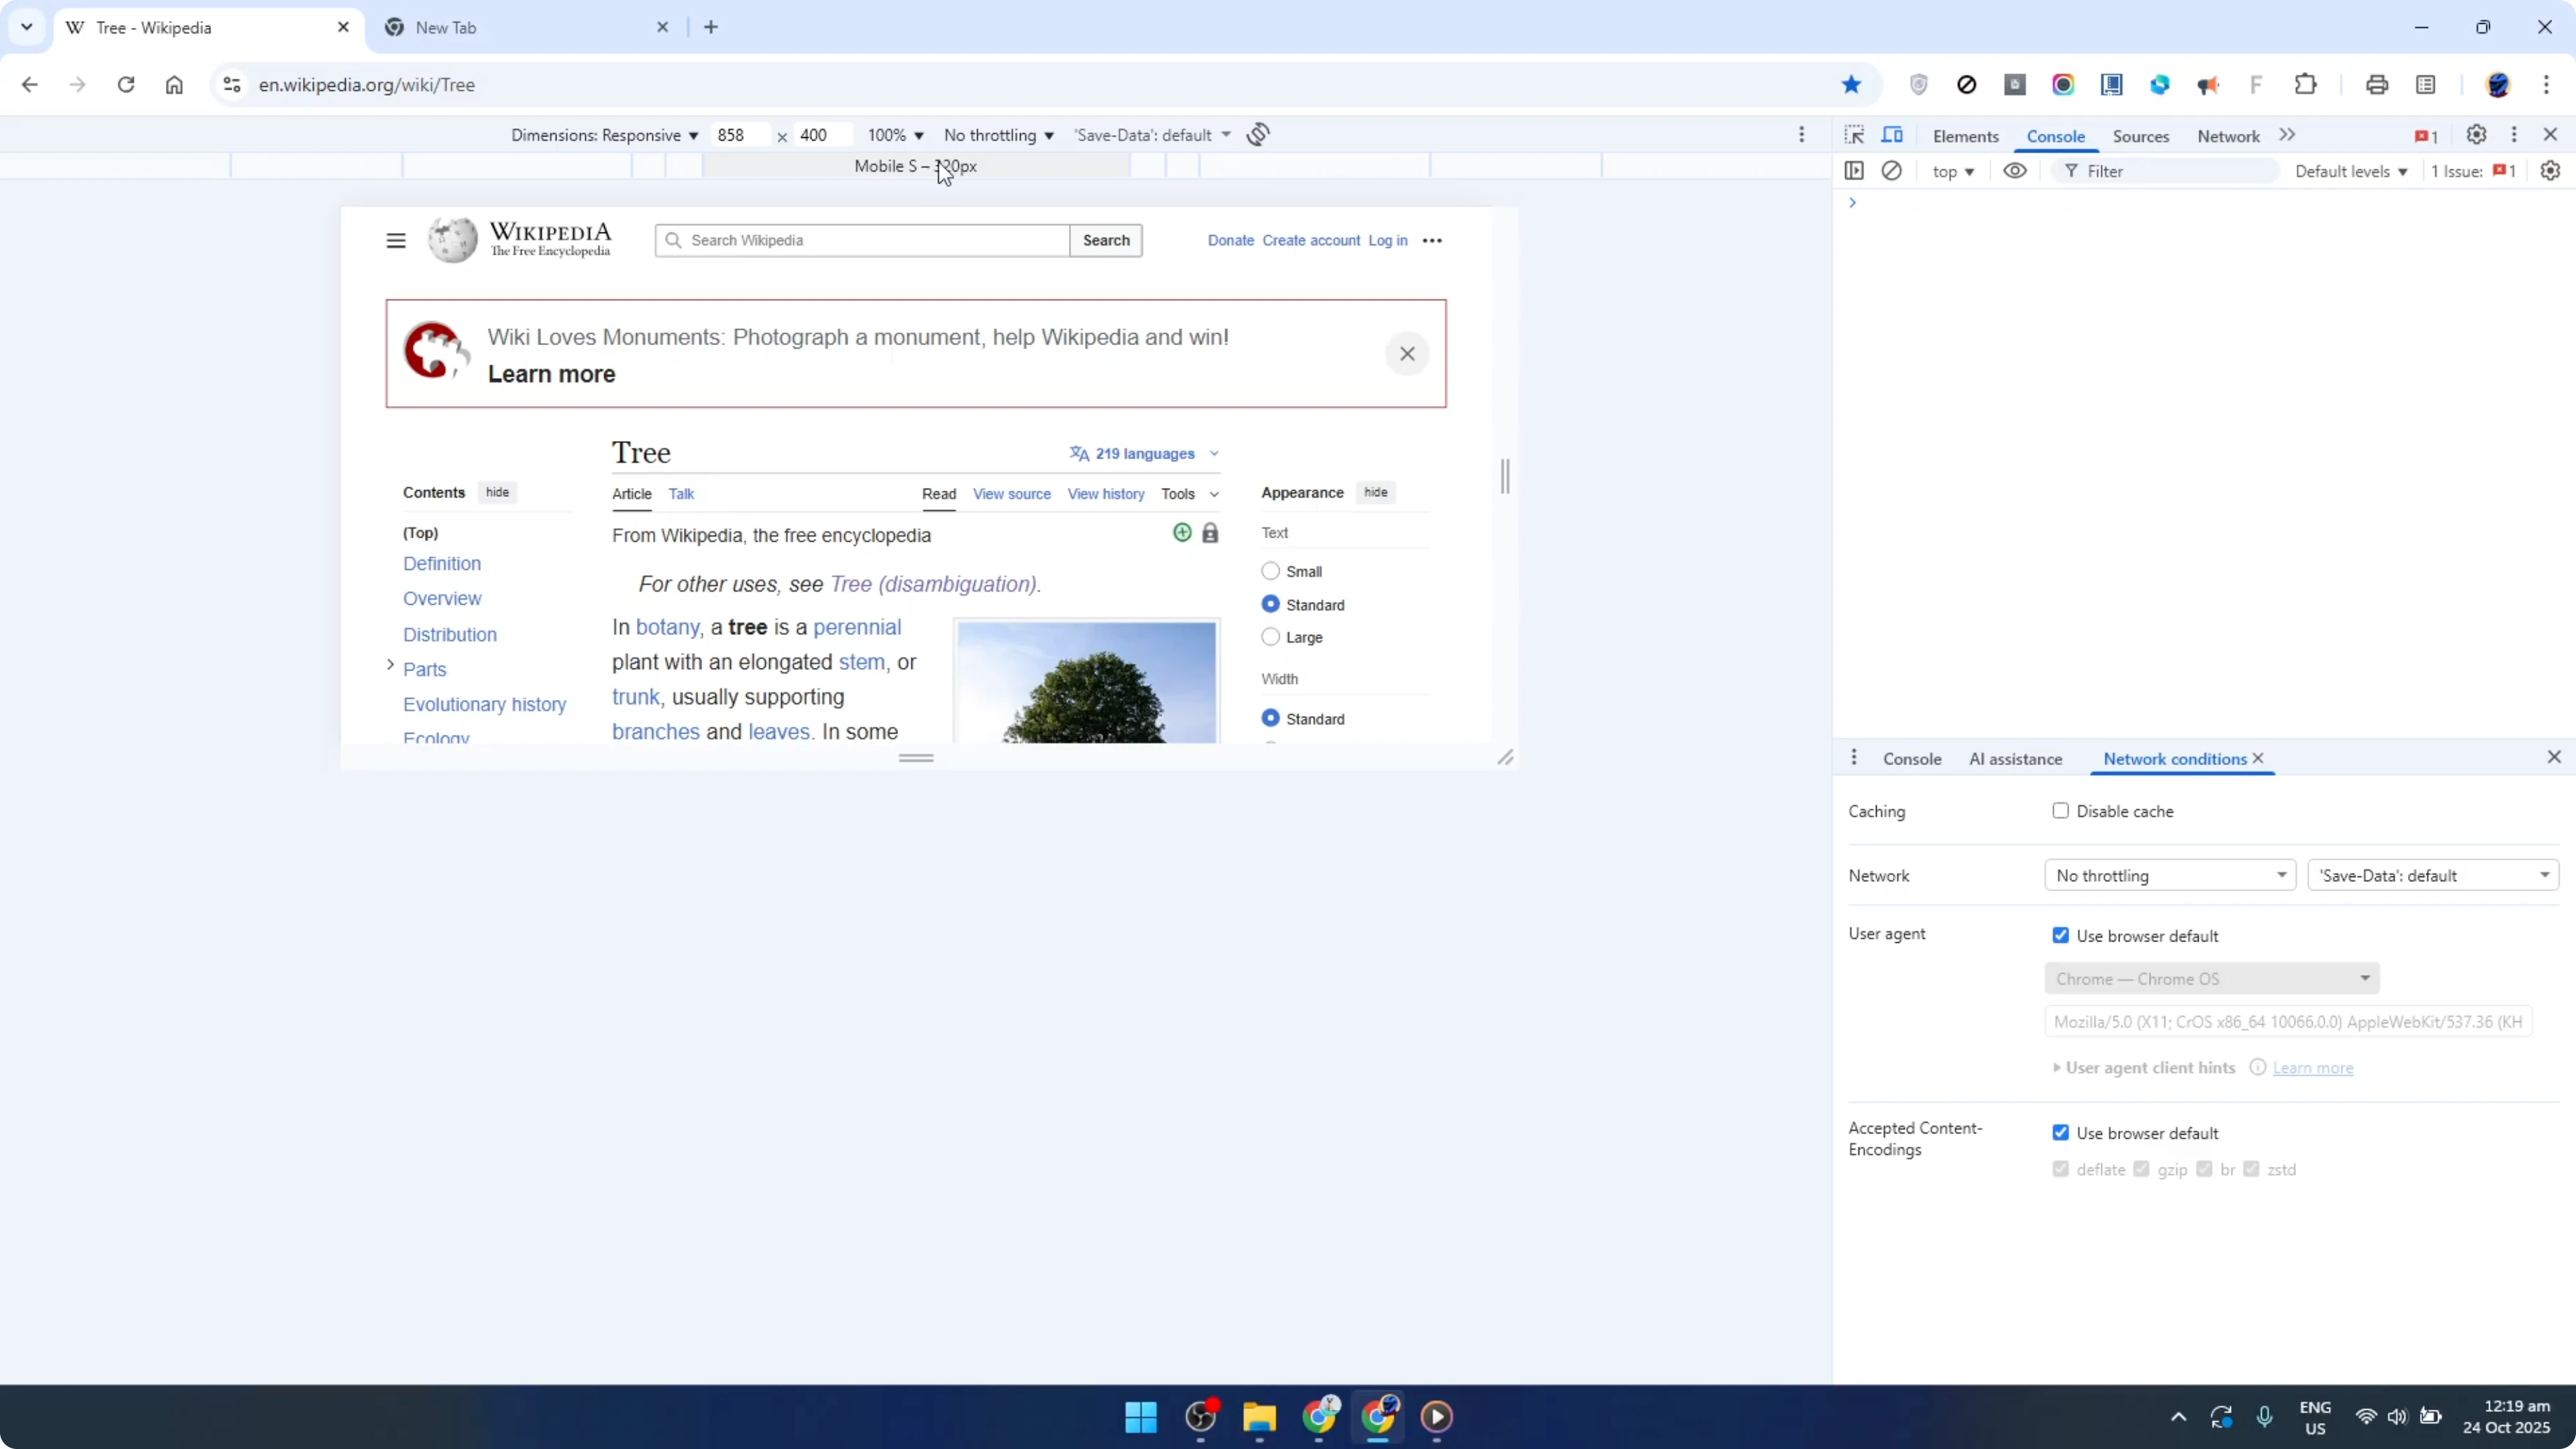
Task: Click the Wikipedia globe logo
Action: click(453, 240)
